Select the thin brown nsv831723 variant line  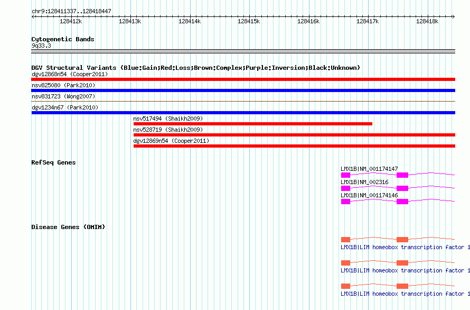pos(243,102)
